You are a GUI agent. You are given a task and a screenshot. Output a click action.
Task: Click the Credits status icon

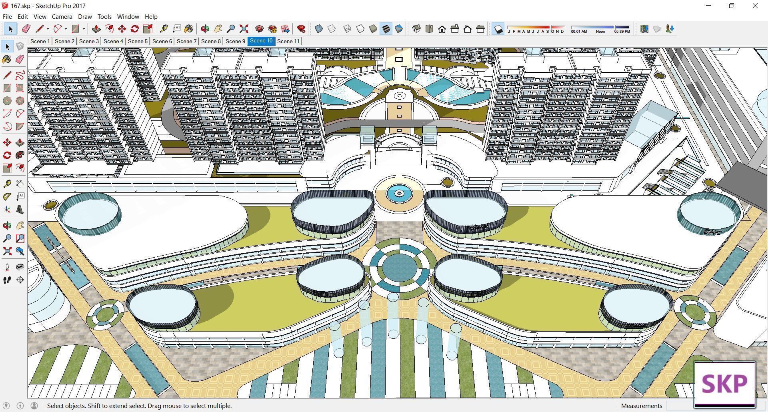[20, 406]
